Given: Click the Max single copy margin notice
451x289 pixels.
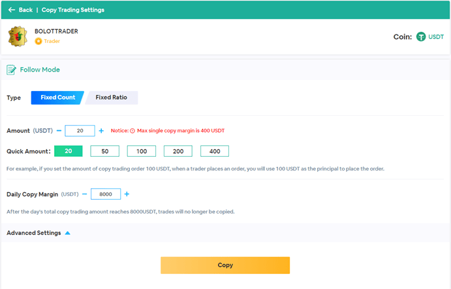Looking at the screenshot, I should [x=181, y=131].
